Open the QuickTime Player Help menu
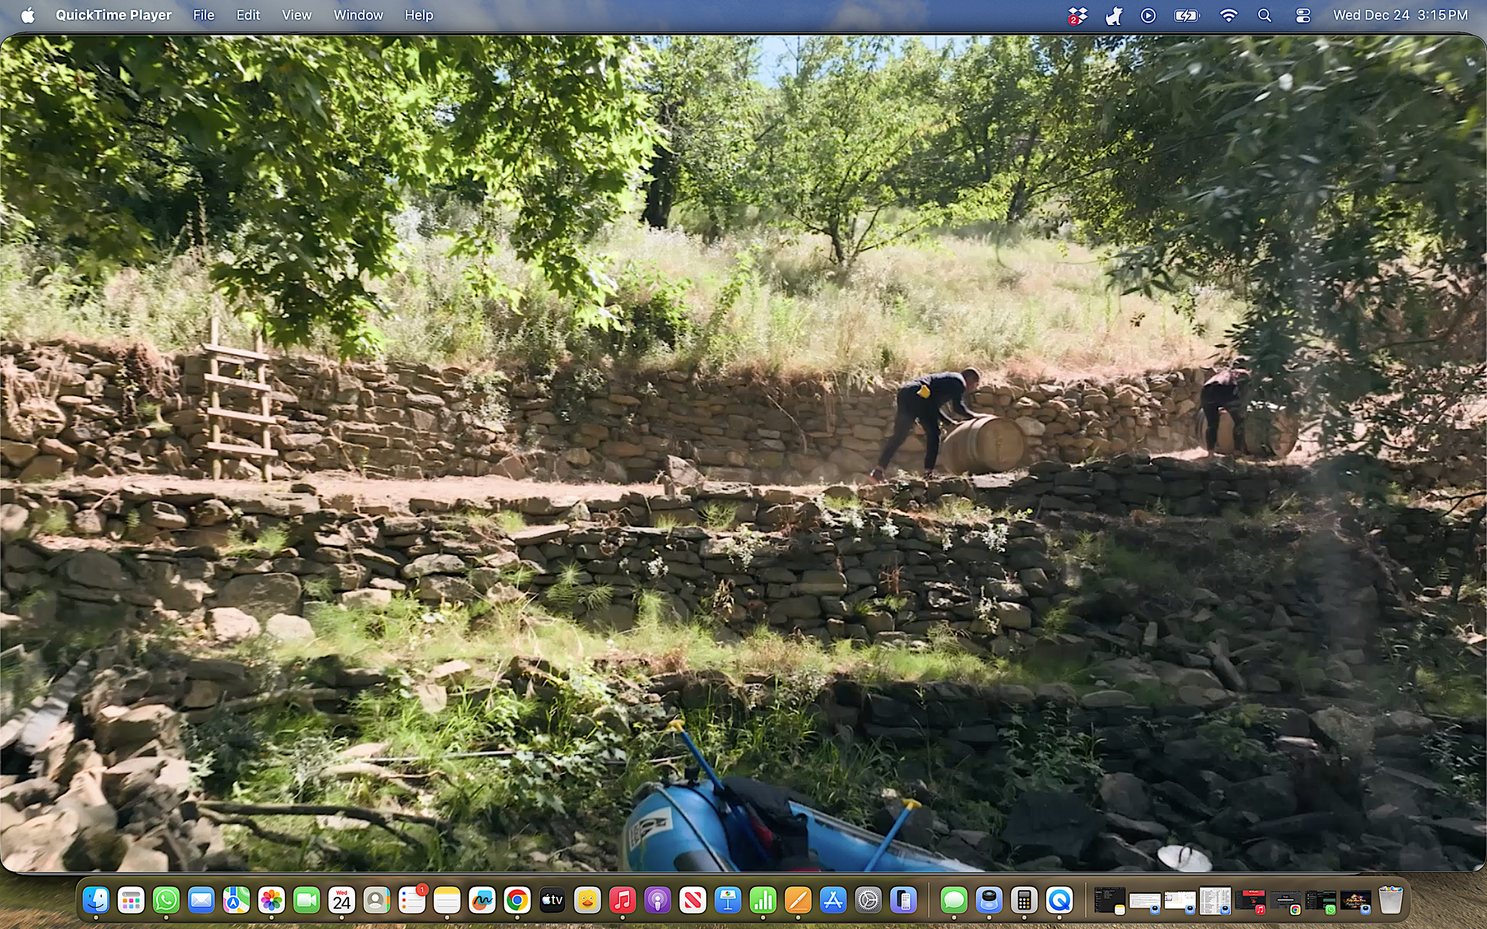1487x929 pixels. [x=419, y=15]
